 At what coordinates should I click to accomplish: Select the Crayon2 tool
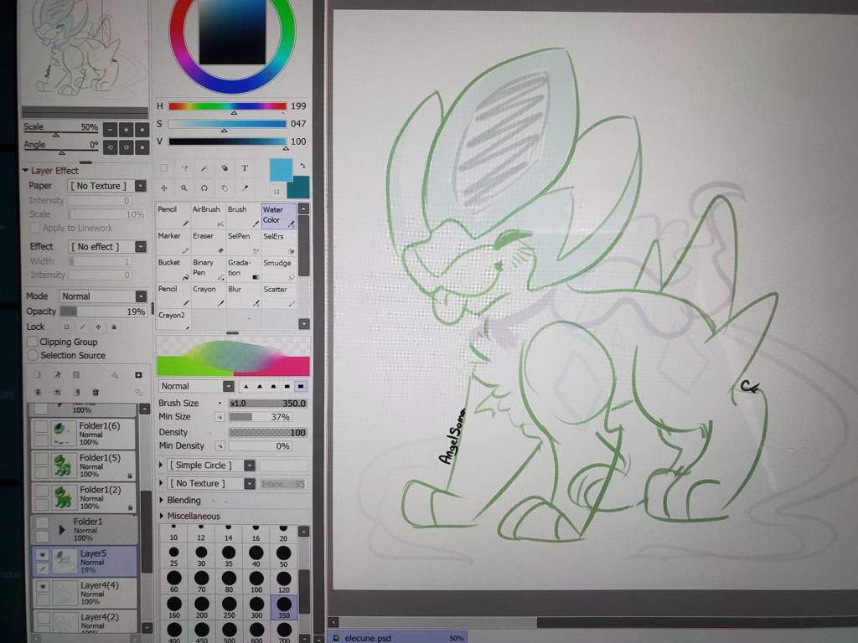tap(173, 320)
